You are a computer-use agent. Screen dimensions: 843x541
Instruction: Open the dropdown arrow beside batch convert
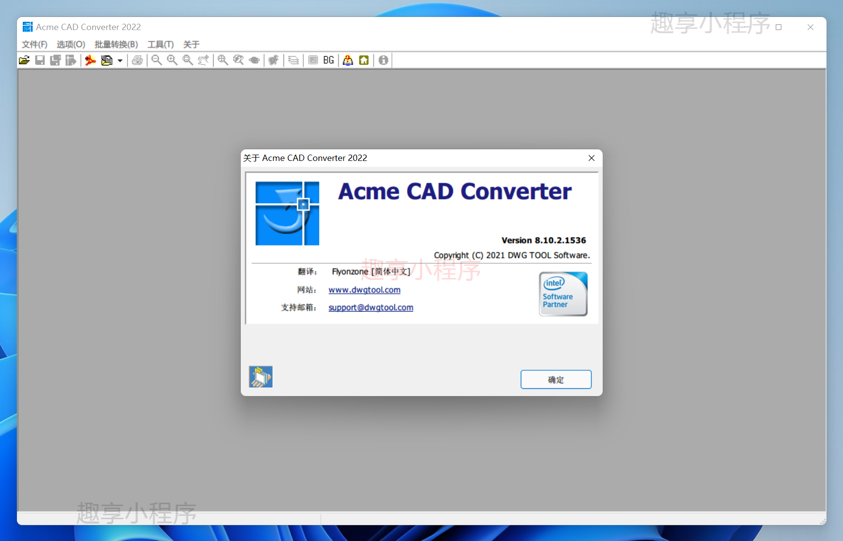point(120,61)
